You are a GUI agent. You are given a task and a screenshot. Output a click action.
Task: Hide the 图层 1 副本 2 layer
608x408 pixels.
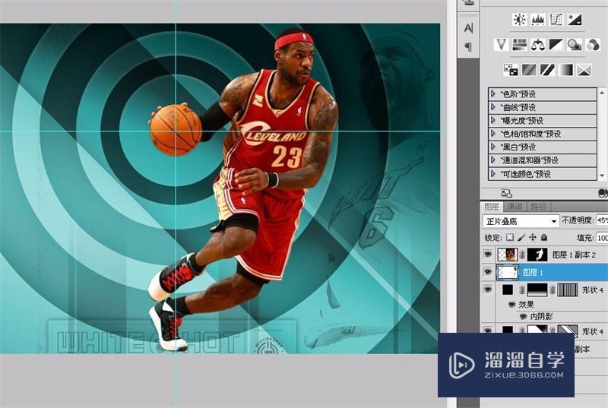[488, 255]
